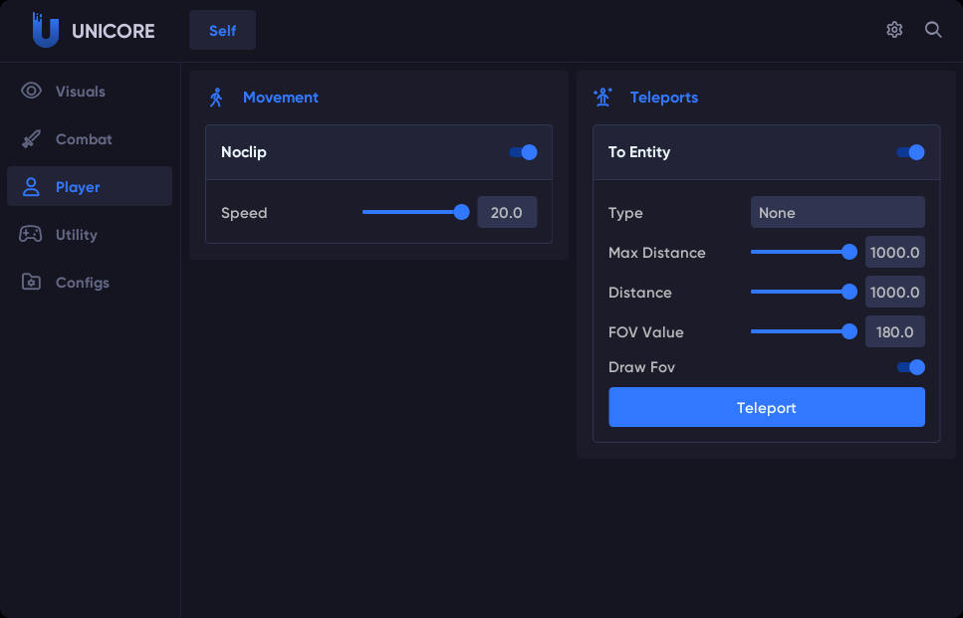Screen dimensions: 963x618
Task: Open the settings gear icon
Action: coord(893,30)
